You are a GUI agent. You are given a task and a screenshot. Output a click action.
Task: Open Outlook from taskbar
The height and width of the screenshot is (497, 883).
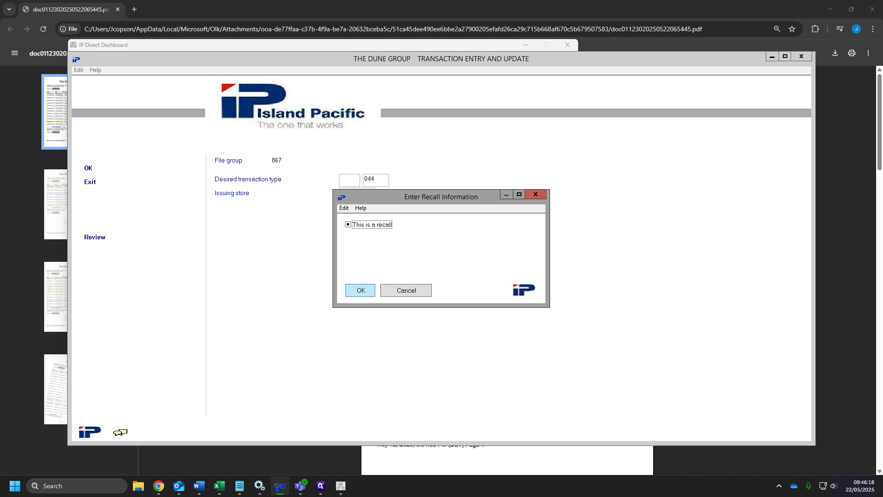179,486
